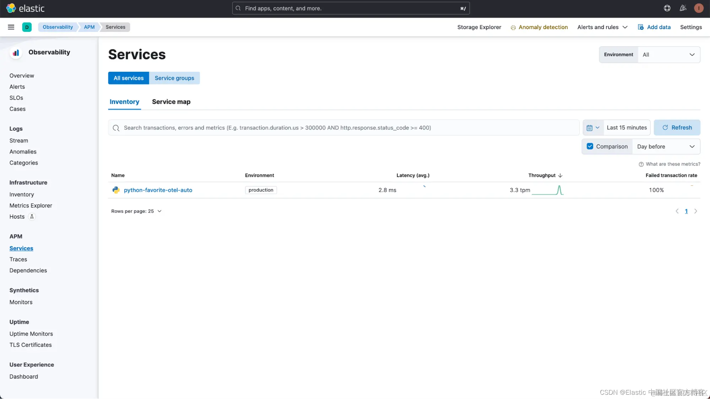Change Rows per page setting
This screenshot has height=399, width=710.
(136, 211)
